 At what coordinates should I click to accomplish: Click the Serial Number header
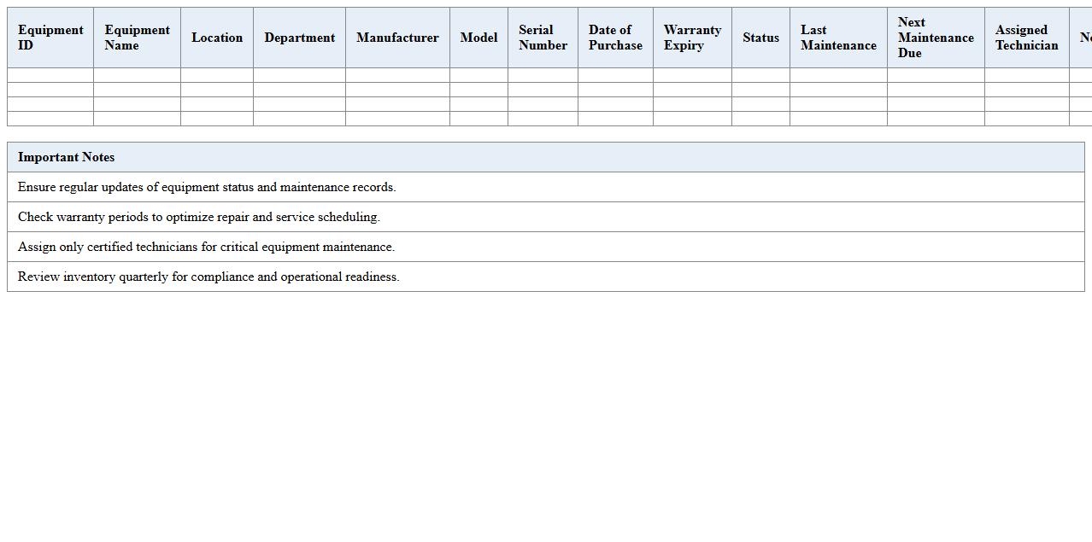point(543,38)
